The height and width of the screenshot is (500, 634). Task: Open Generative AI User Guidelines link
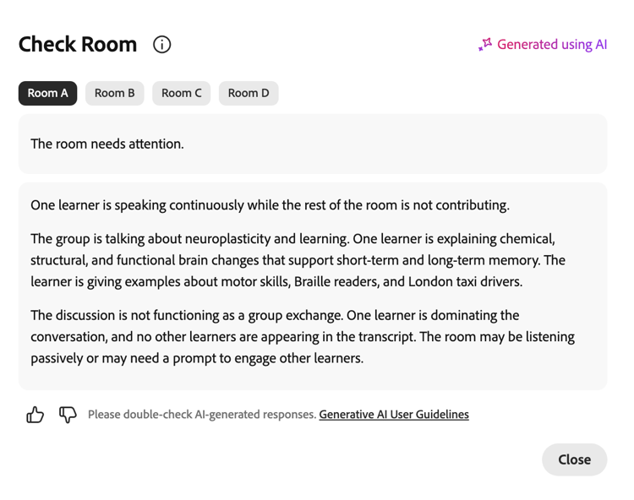point(394,415)
